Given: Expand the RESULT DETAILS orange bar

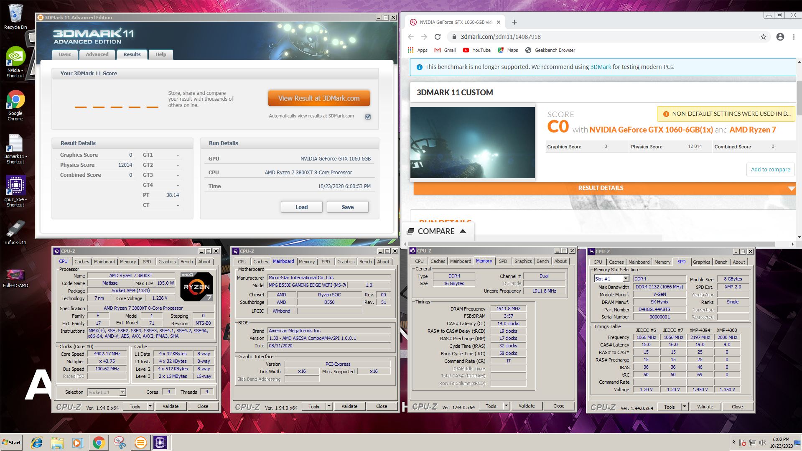Looking at the screenshot, I should [x=604, y=188].
